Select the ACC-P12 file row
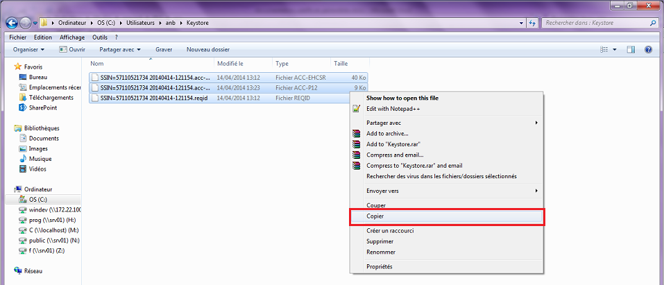Image resolution: width=664 pixels, height=285 pixels. pos(228,88)
